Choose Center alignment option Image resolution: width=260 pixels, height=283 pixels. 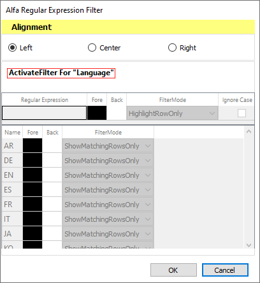coord(92,48)
